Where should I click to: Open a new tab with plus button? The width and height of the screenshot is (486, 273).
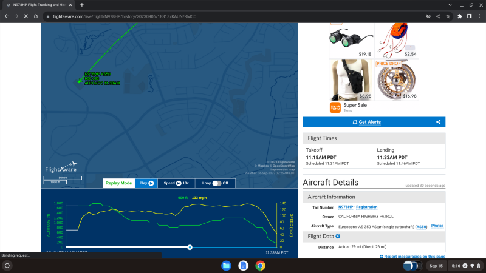82,5
